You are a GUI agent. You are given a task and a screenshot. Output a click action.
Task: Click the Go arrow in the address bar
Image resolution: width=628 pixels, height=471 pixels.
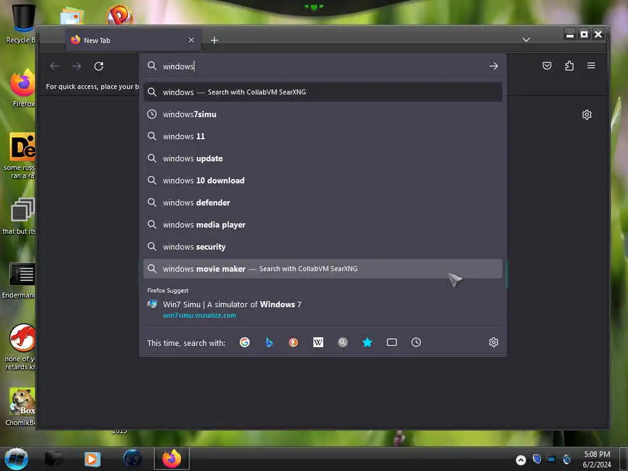tap(494, 66)
